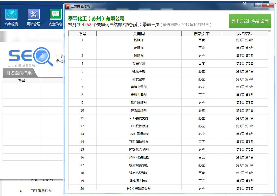Sort by the 搜索引擎 column header
Viewport: 277px width, 196px height.
(x=201, y=34)
